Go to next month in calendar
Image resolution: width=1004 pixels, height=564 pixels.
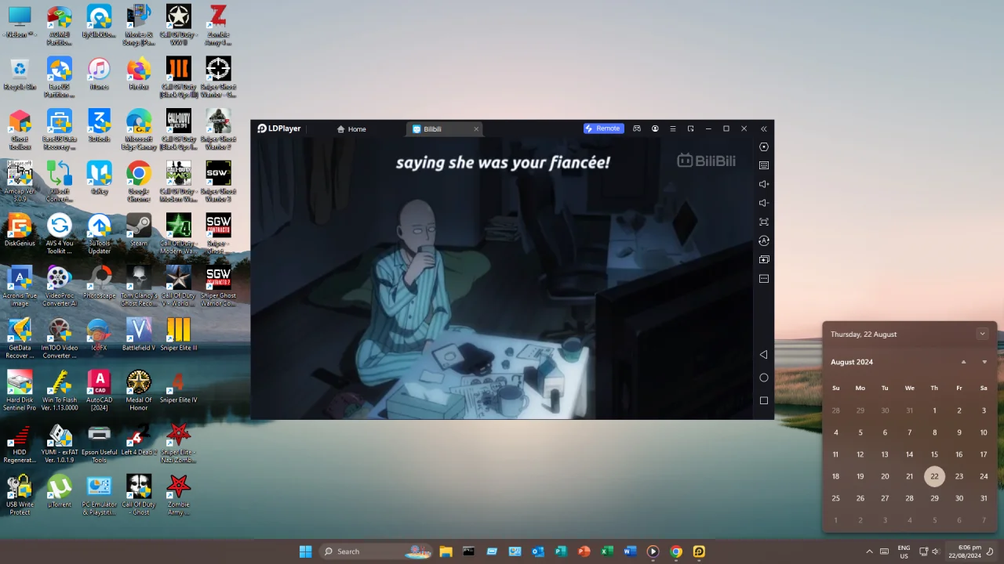click(984, 362)
